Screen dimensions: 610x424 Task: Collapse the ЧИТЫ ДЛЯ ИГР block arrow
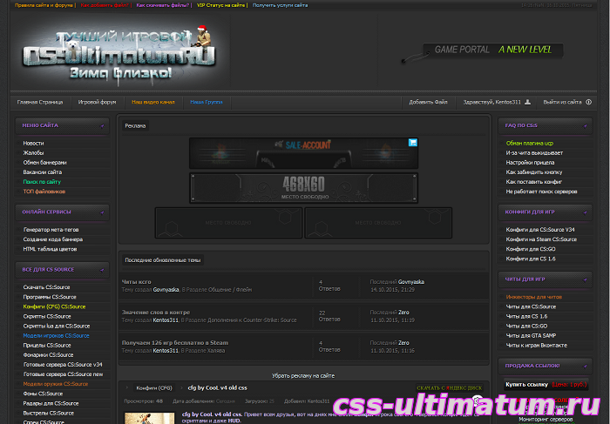585,279
